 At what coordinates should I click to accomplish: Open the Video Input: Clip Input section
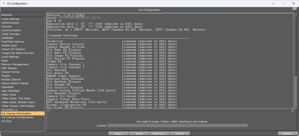click(16, 99)
